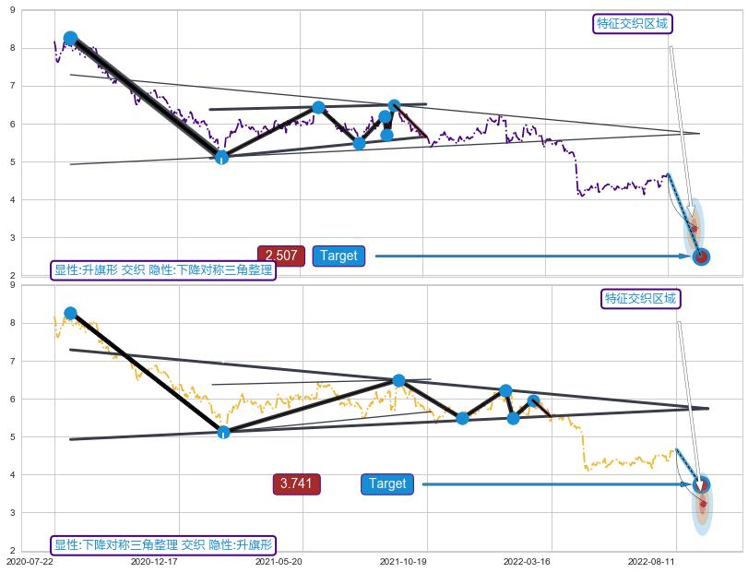Select the red 3.741 target value box
Viewport: 748px width, 573px height.
pyautogui.click(x=296, y=483)
